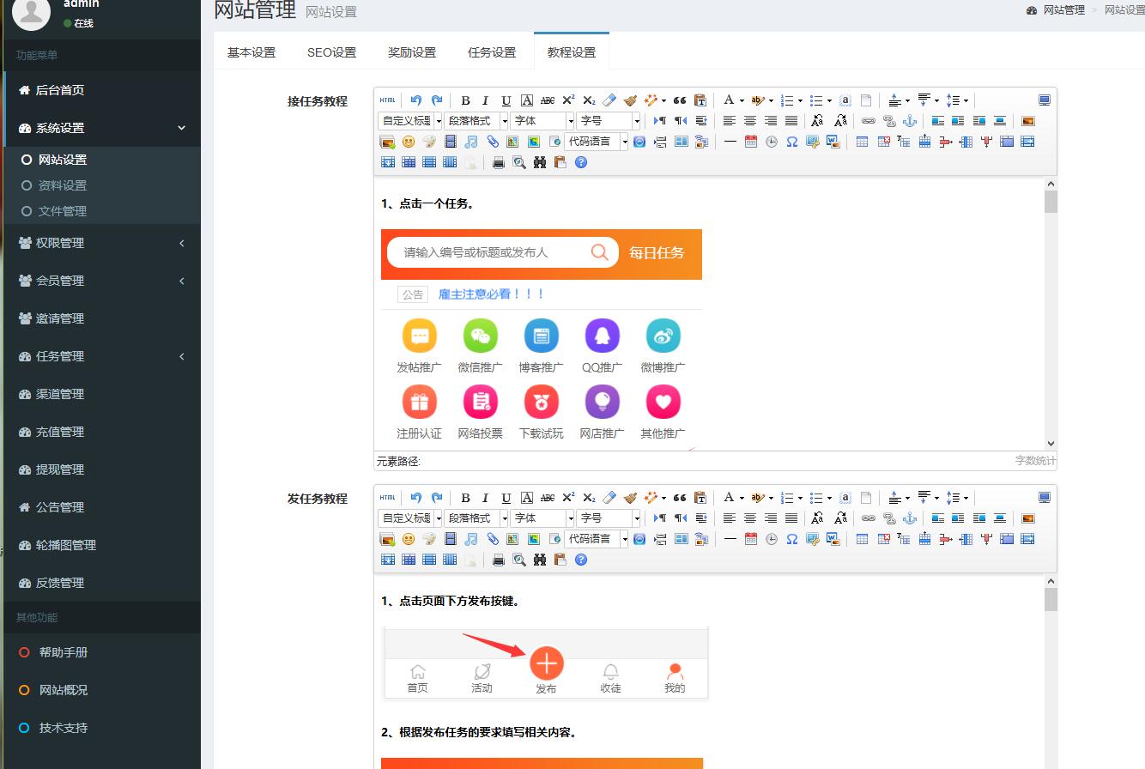The height and width of the screenshot is (769, 1145).
Task: Select the underline icon in the top editor toolbar
Action: click(506, 100)
